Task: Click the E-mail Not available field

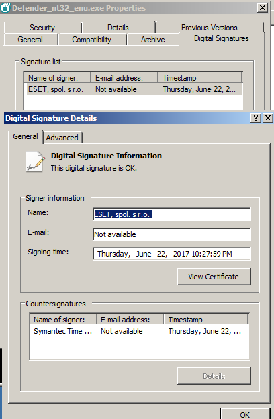Action: pyautogui.click(x=172, y=234)
